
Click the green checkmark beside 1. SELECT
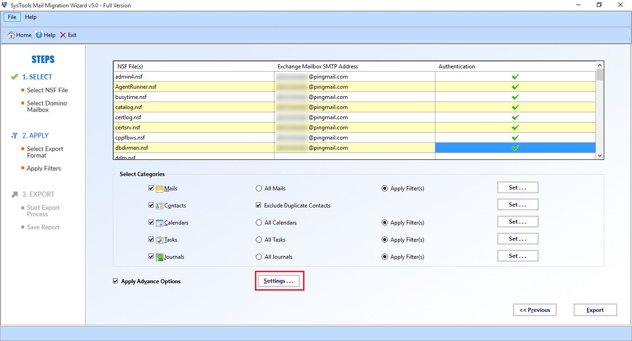[x=14, y=77]
